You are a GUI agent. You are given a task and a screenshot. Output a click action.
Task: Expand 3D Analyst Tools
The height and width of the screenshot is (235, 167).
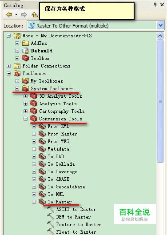[x=26, y=96]
